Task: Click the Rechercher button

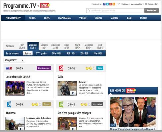Action: (x=152, y=10)
